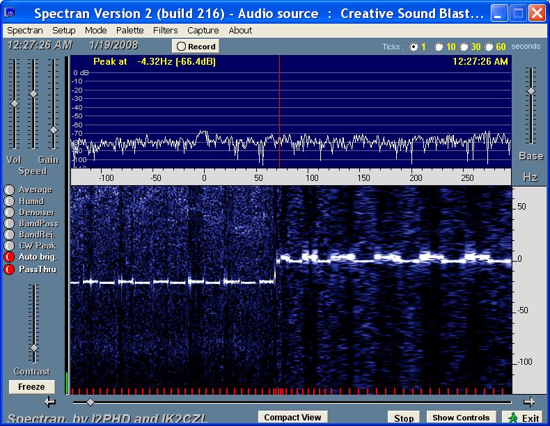Minimize the Spectran window
This screenshot has width=550, height=426.
498,13
